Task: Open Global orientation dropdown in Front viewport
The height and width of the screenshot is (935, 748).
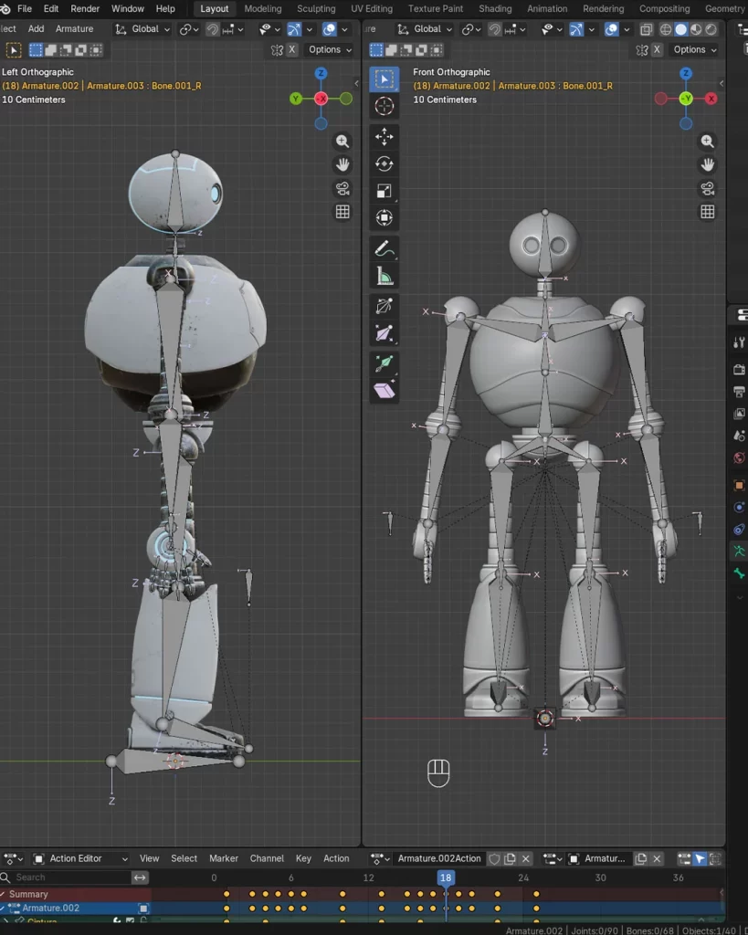Action: pos(426,28)
